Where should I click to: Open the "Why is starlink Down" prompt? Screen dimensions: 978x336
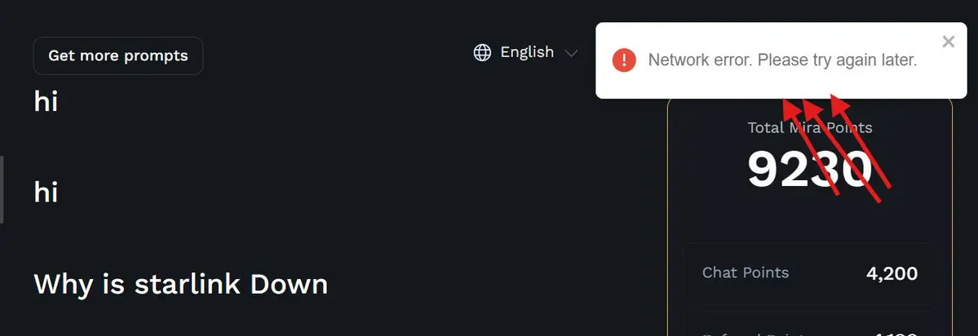pos(181,284)
